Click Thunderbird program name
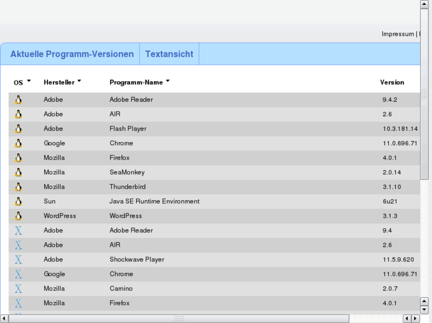The image size is (432, 323). point(128,187)
